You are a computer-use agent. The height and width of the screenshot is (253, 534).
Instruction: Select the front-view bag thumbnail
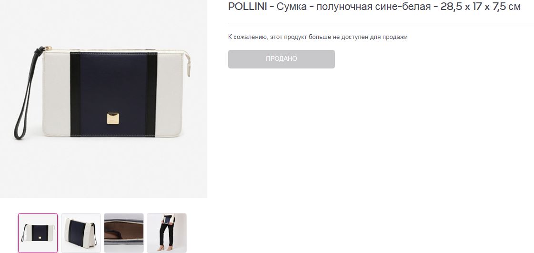click(38, 233)
